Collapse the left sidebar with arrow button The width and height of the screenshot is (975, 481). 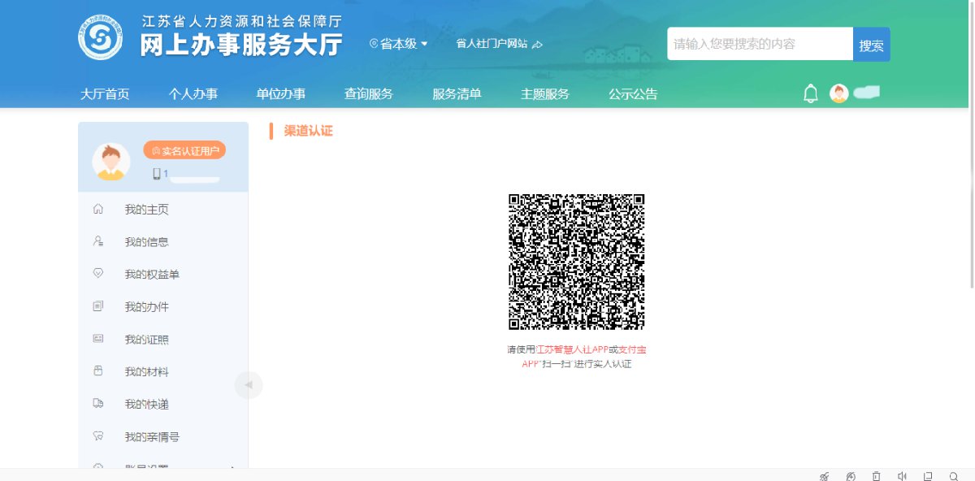click(249, 384)
